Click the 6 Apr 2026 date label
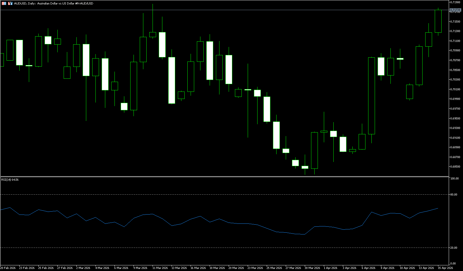This screenshot has height=271, width=463. (369, 268)
